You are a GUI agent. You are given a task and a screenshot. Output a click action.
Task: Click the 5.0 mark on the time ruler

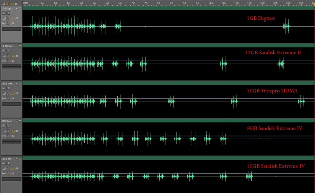click(x=81, y=3)
